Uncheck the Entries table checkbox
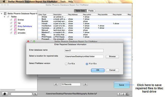Viewport: 166px width, 97px height. (x=11, y=20)
